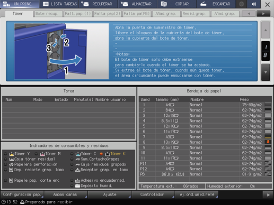Click Adhesivo encuadernad. status light

pos(72,180)
